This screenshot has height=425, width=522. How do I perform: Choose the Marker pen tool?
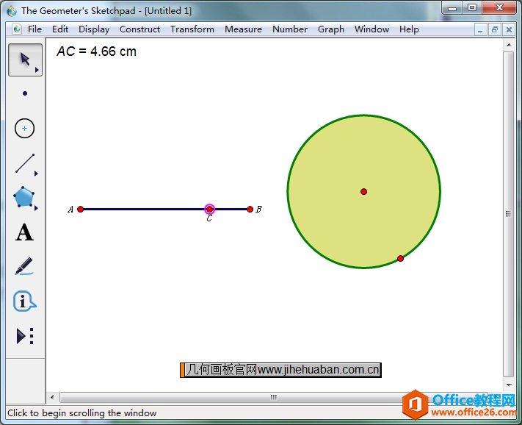pyautogui.click(x=24, y=266)
